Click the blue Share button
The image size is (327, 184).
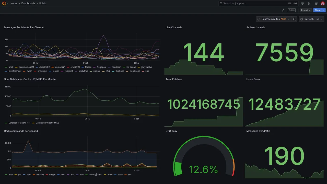318,10
